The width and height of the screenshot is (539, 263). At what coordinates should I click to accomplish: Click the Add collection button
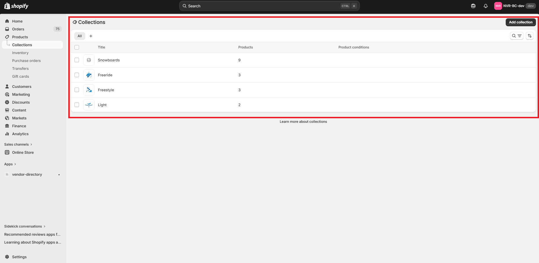(521, 22)
